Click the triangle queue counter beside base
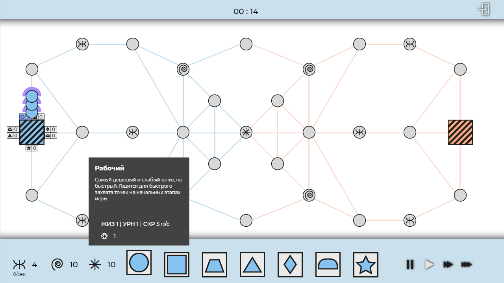Screen dimensions: 504x283 (x=13, y=135)
